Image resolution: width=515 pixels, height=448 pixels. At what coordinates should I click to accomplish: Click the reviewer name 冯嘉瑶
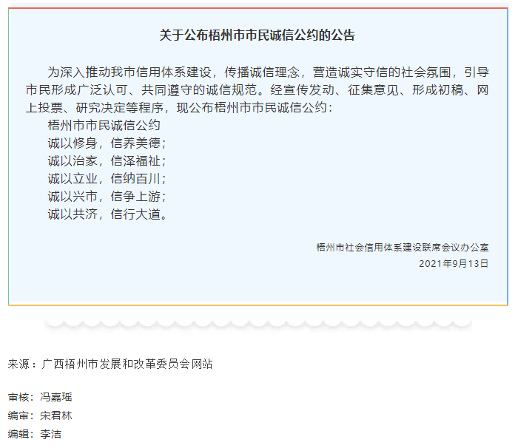tap(56, 397)
